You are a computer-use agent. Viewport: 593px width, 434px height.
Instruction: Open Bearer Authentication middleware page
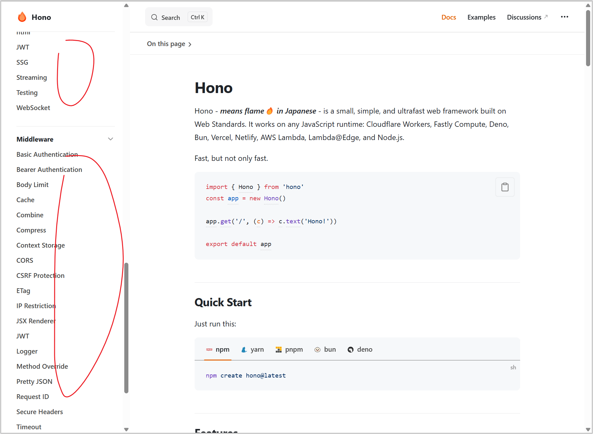(x=49, y=170)
